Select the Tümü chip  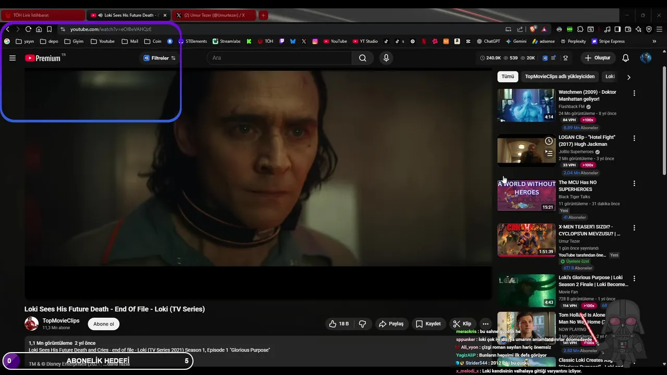pos(508,77)
